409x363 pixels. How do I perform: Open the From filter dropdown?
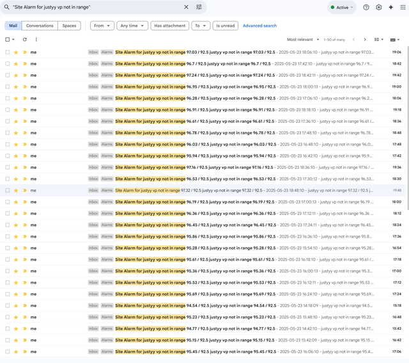[102, 26]
